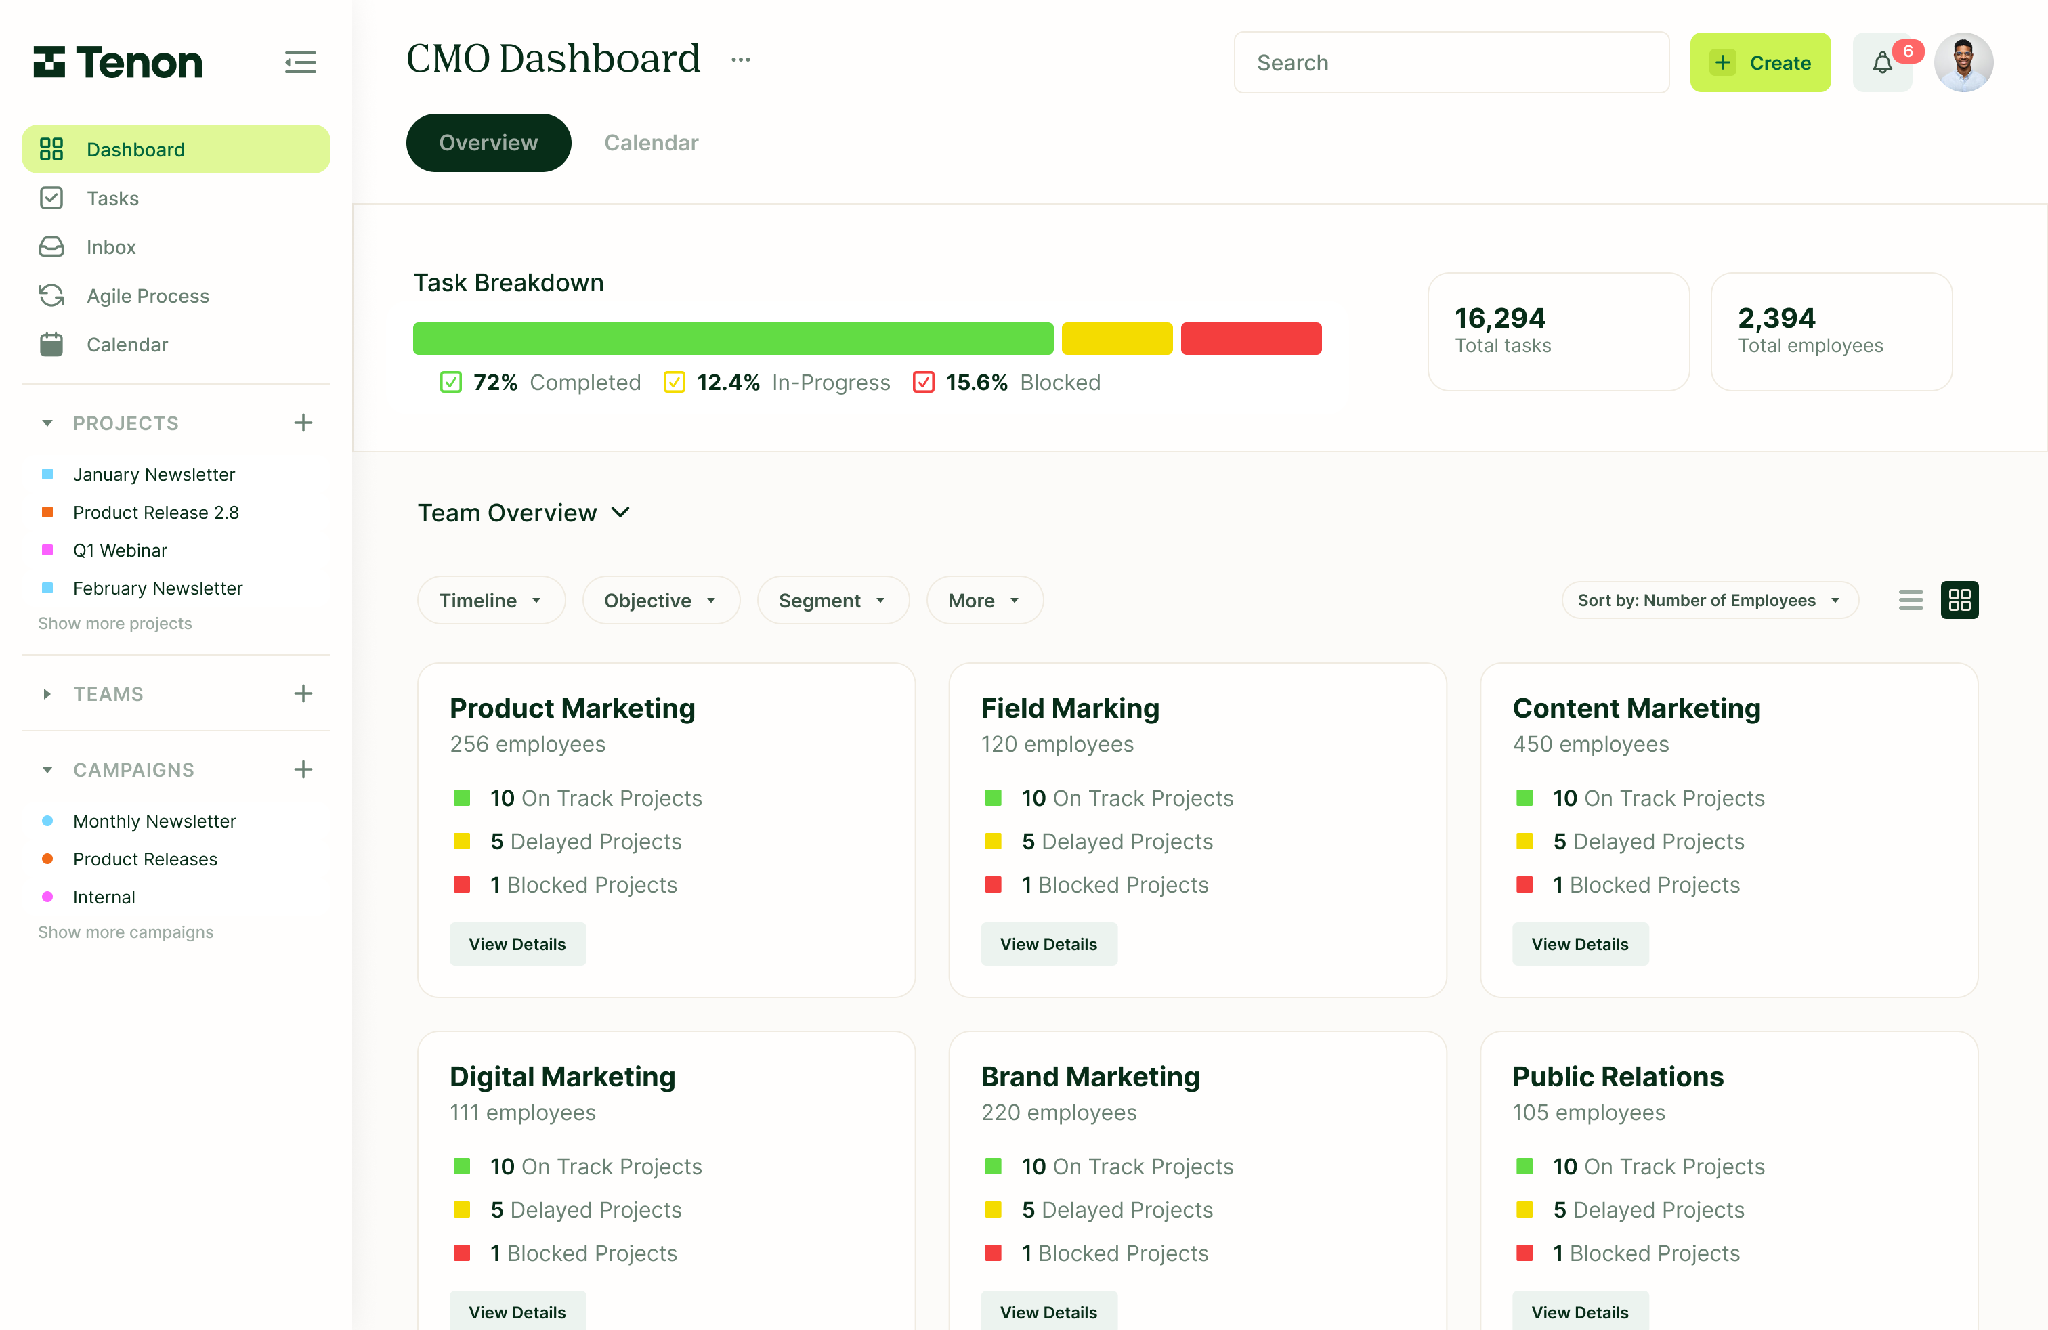Click Show more projects link

coord(114,623)
